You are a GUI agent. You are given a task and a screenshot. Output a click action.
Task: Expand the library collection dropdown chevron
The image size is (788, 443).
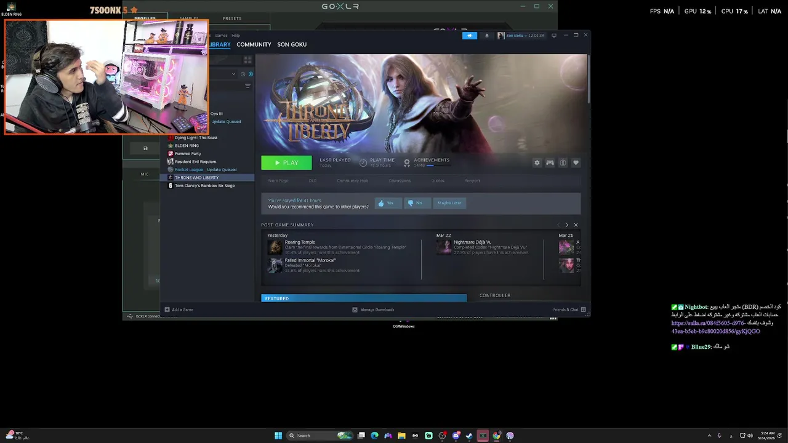coord(233,74)
